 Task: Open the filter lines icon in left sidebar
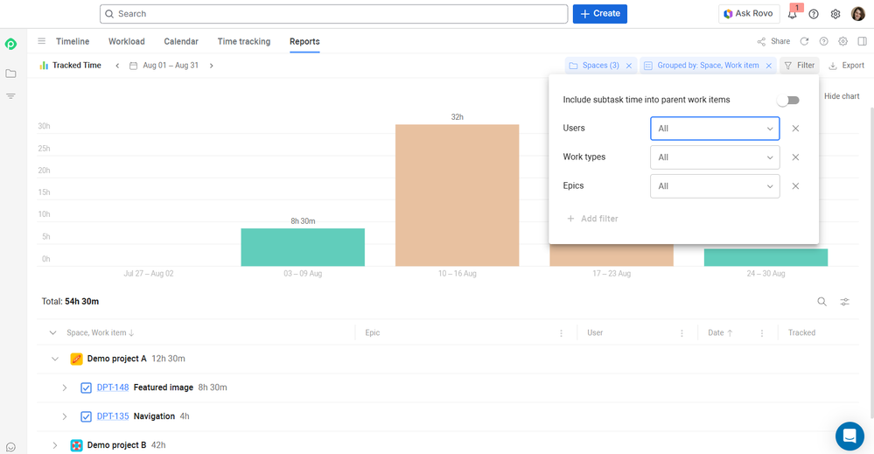pyautogui.click(x=10, y=96)
